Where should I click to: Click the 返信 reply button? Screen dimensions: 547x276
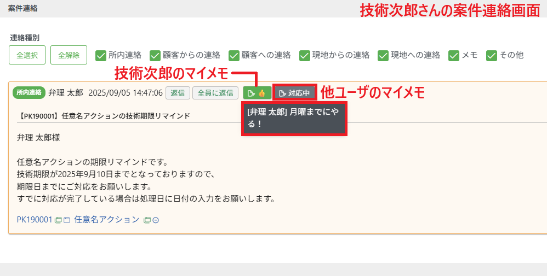coord(178,93)
